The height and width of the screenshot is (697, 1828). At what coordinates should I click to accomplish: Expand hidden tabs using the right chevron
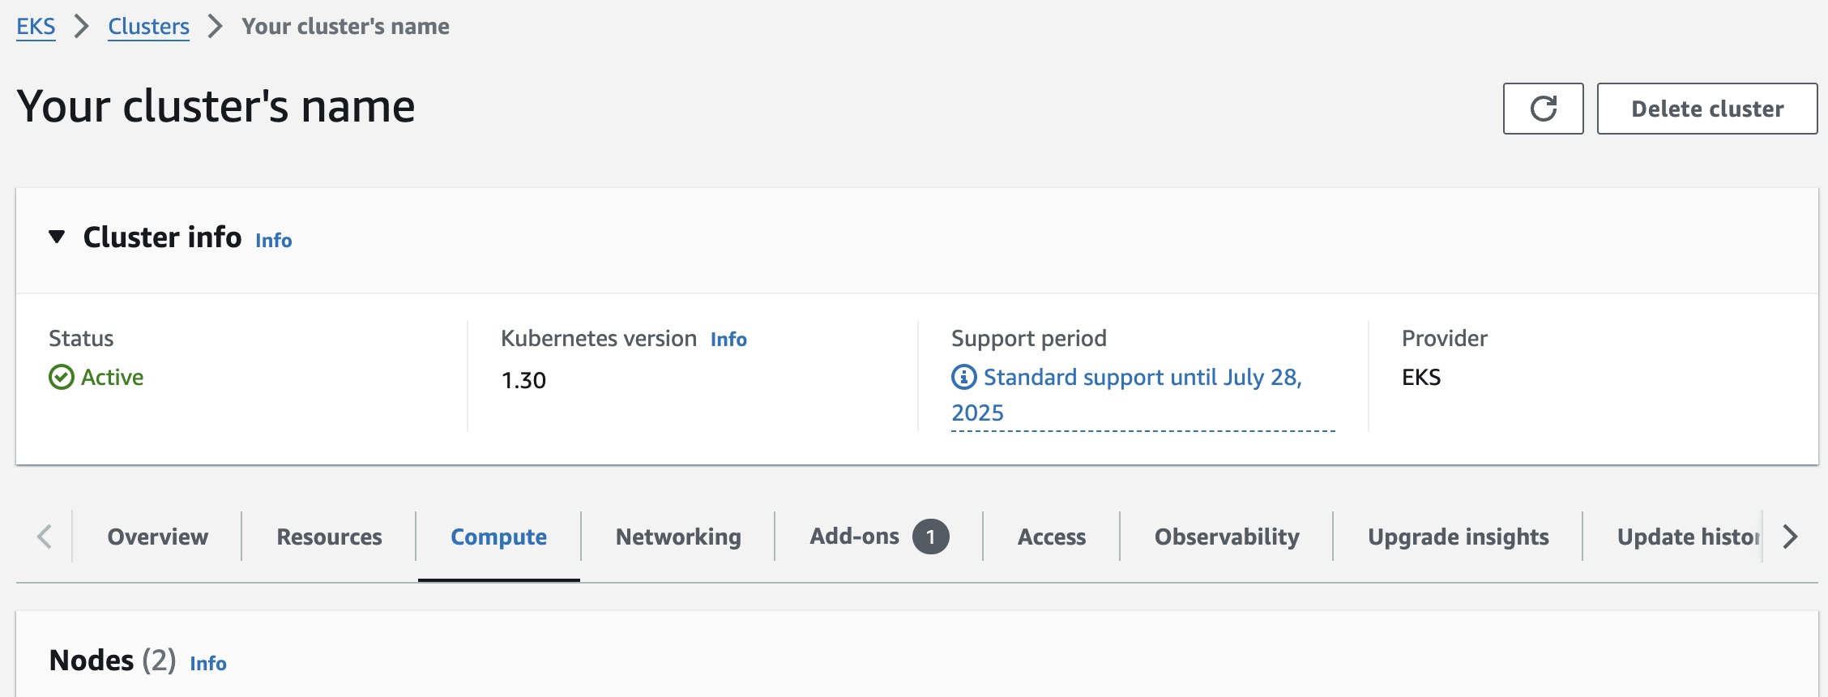pos(1791,537)
